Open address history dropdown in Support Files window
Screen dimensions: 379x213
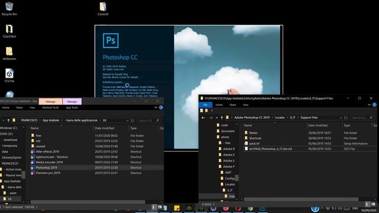[x=341, y=118]
